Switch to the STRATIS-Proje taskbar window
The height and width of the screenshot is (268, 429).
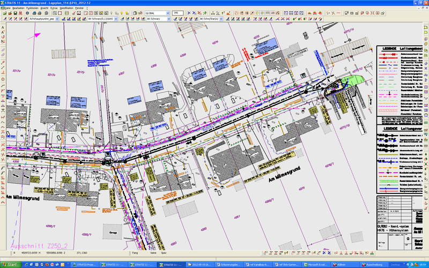(85, 265)
